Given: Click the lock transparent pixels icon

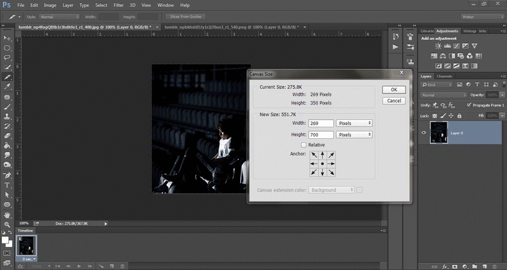Looking at the screenshot, I should pos(433,117).
